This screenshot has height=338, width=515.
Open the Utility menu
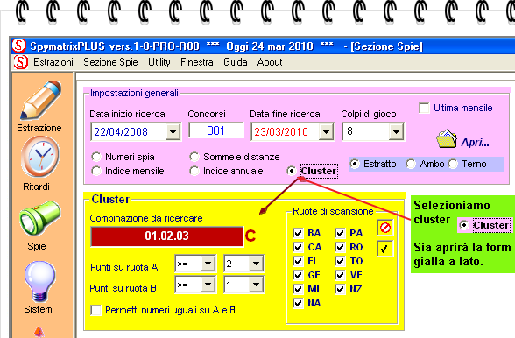pyautogui.click(x=159, y=62)
